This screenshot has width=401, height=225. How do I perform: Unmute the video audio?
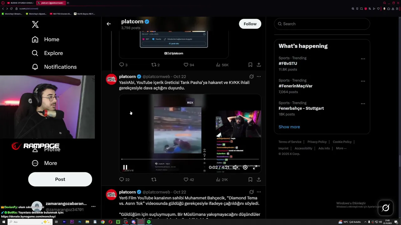[236, 167]
